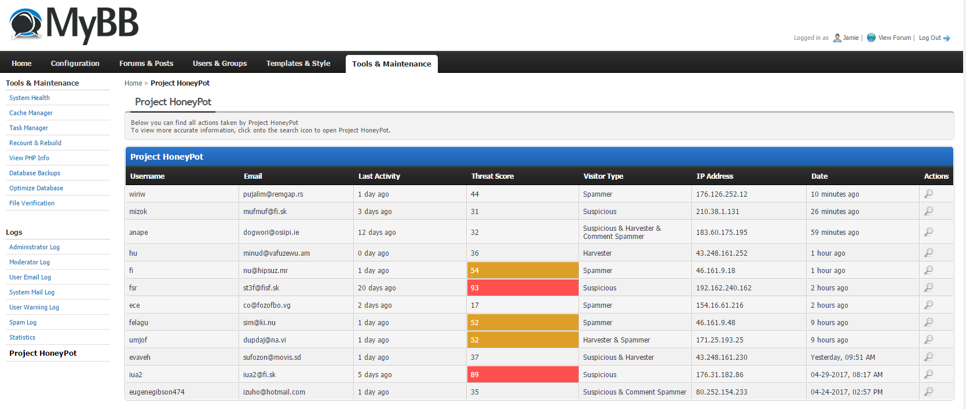Click the MyBB logo
Image resolution: width=966 pixels, height=409 pixels.
(x=74, y=25)
